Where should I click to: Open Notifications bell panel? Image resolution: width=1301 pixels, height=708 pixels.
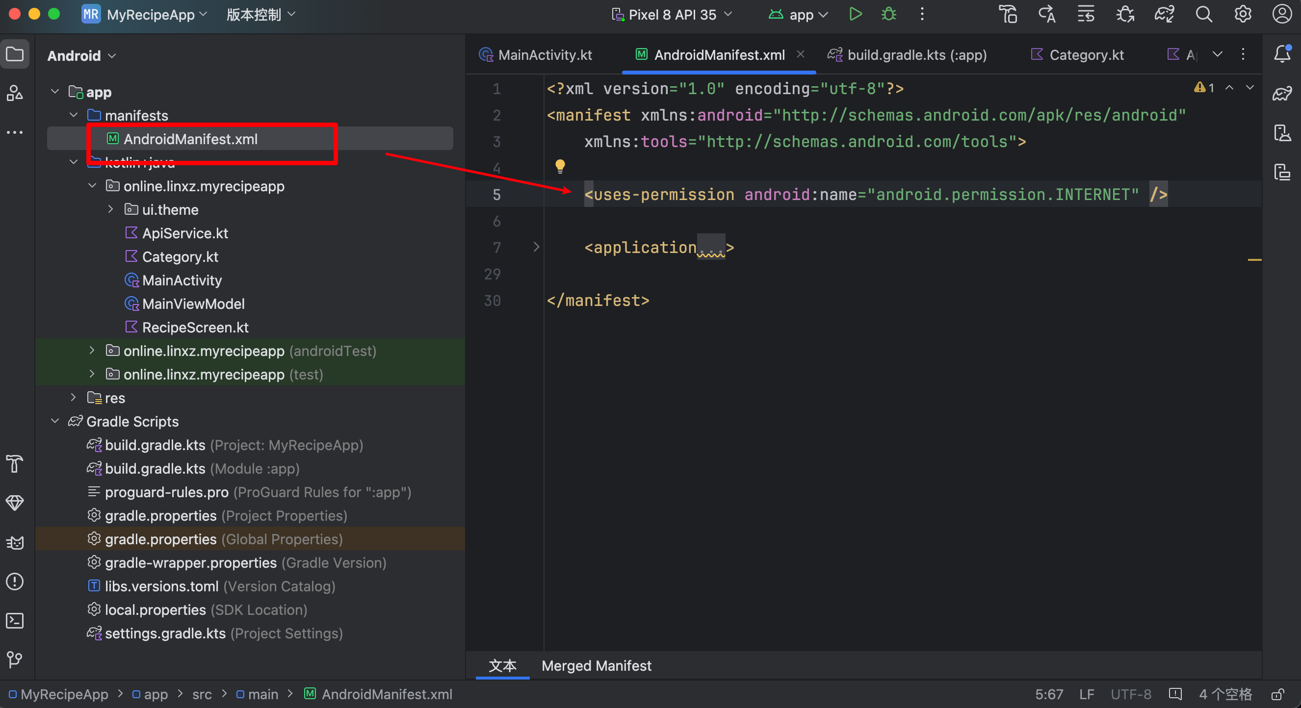[x=1282, y=54]
